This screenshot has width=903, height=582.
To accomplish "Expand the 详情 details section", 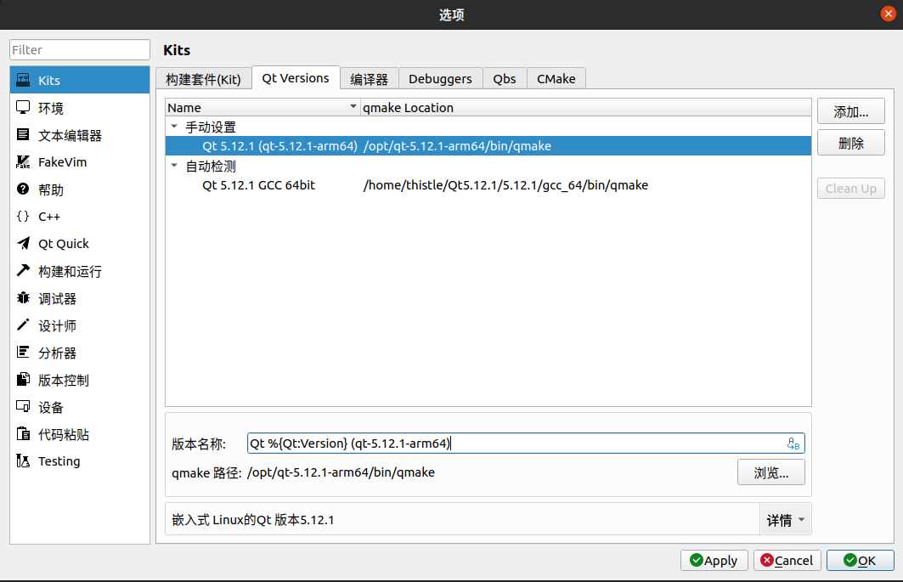I will pos(786,520).
